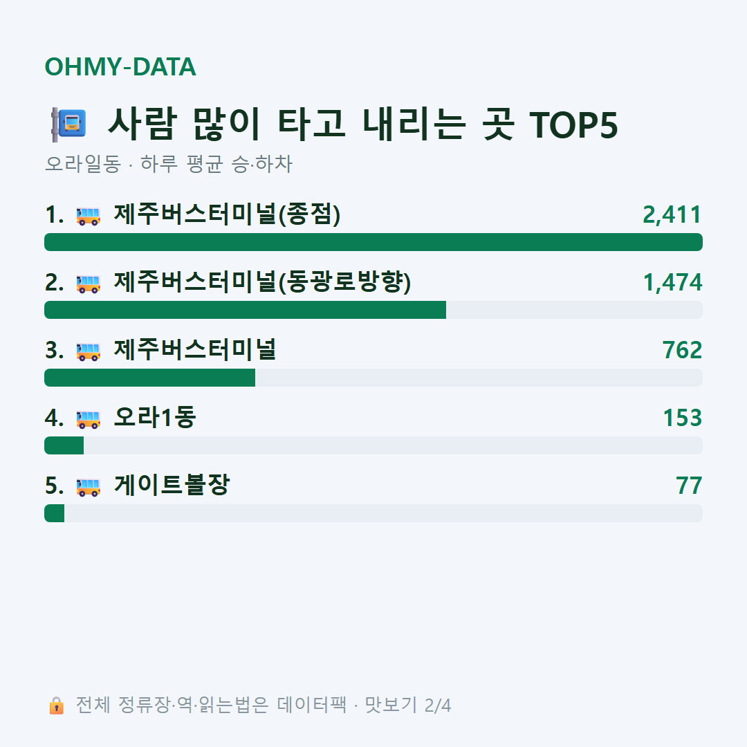Click the 1,474 ridership value

pos(673,282)
